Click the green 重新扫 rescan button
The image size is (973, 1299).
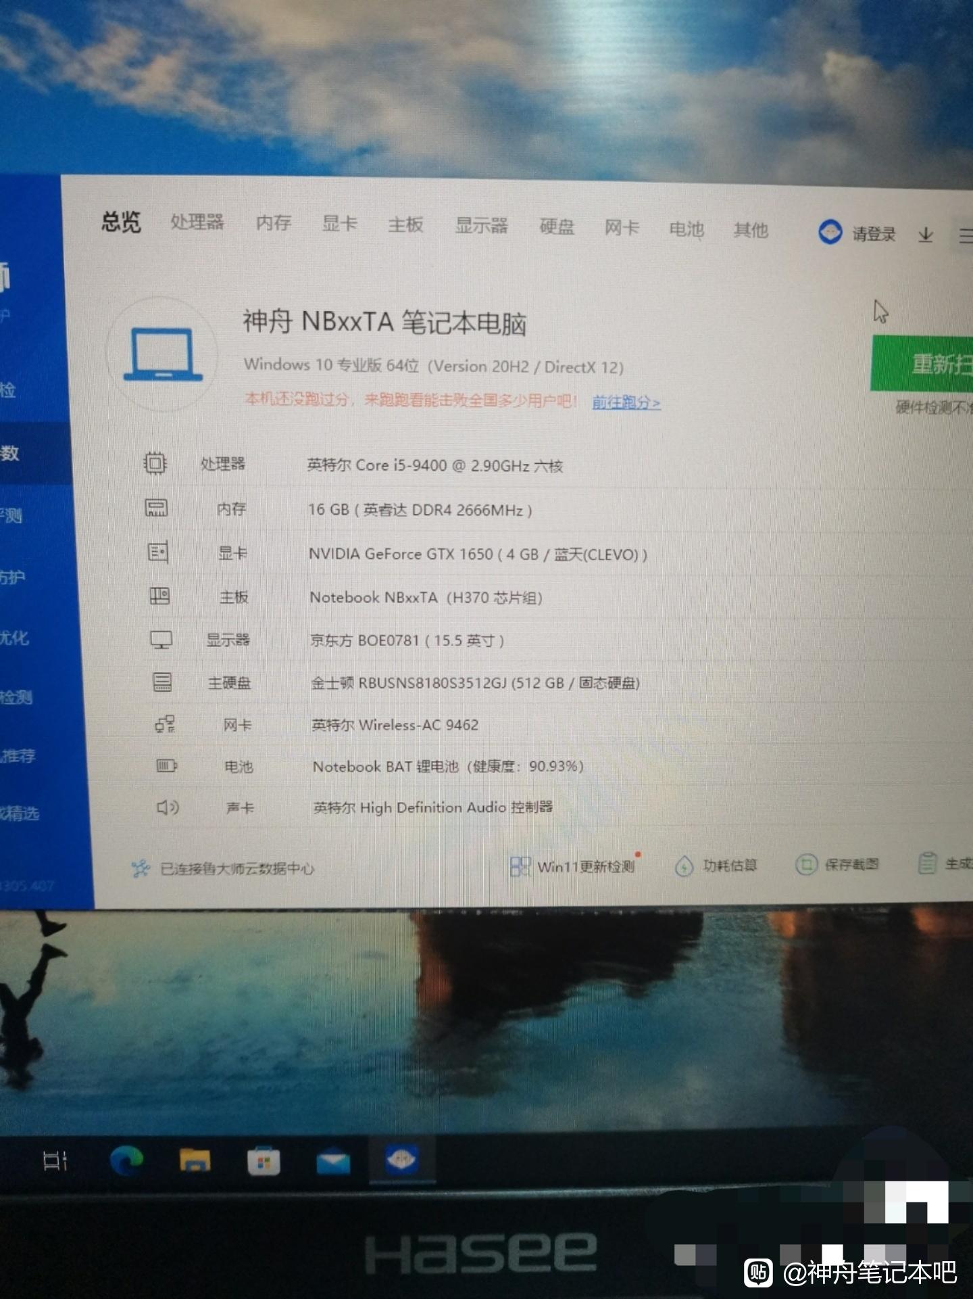(922, 364)
